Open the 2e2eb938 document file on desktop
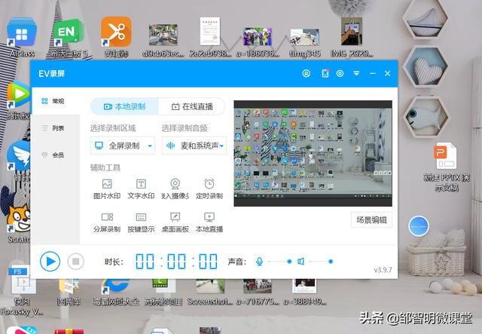482x334 pixels. [210, 38]
